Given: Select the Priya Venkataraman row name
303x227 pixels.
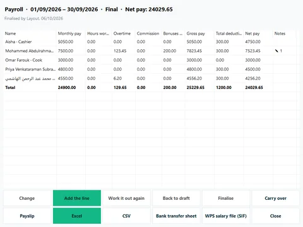Looking at the screenshot, I should coord(30,69).
